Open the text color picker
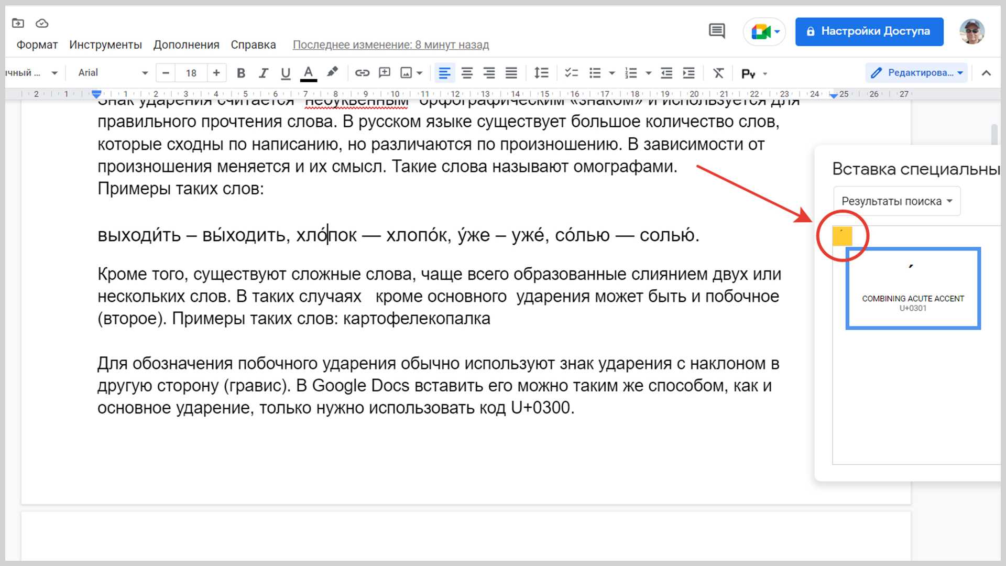 [x=308, y=73]
